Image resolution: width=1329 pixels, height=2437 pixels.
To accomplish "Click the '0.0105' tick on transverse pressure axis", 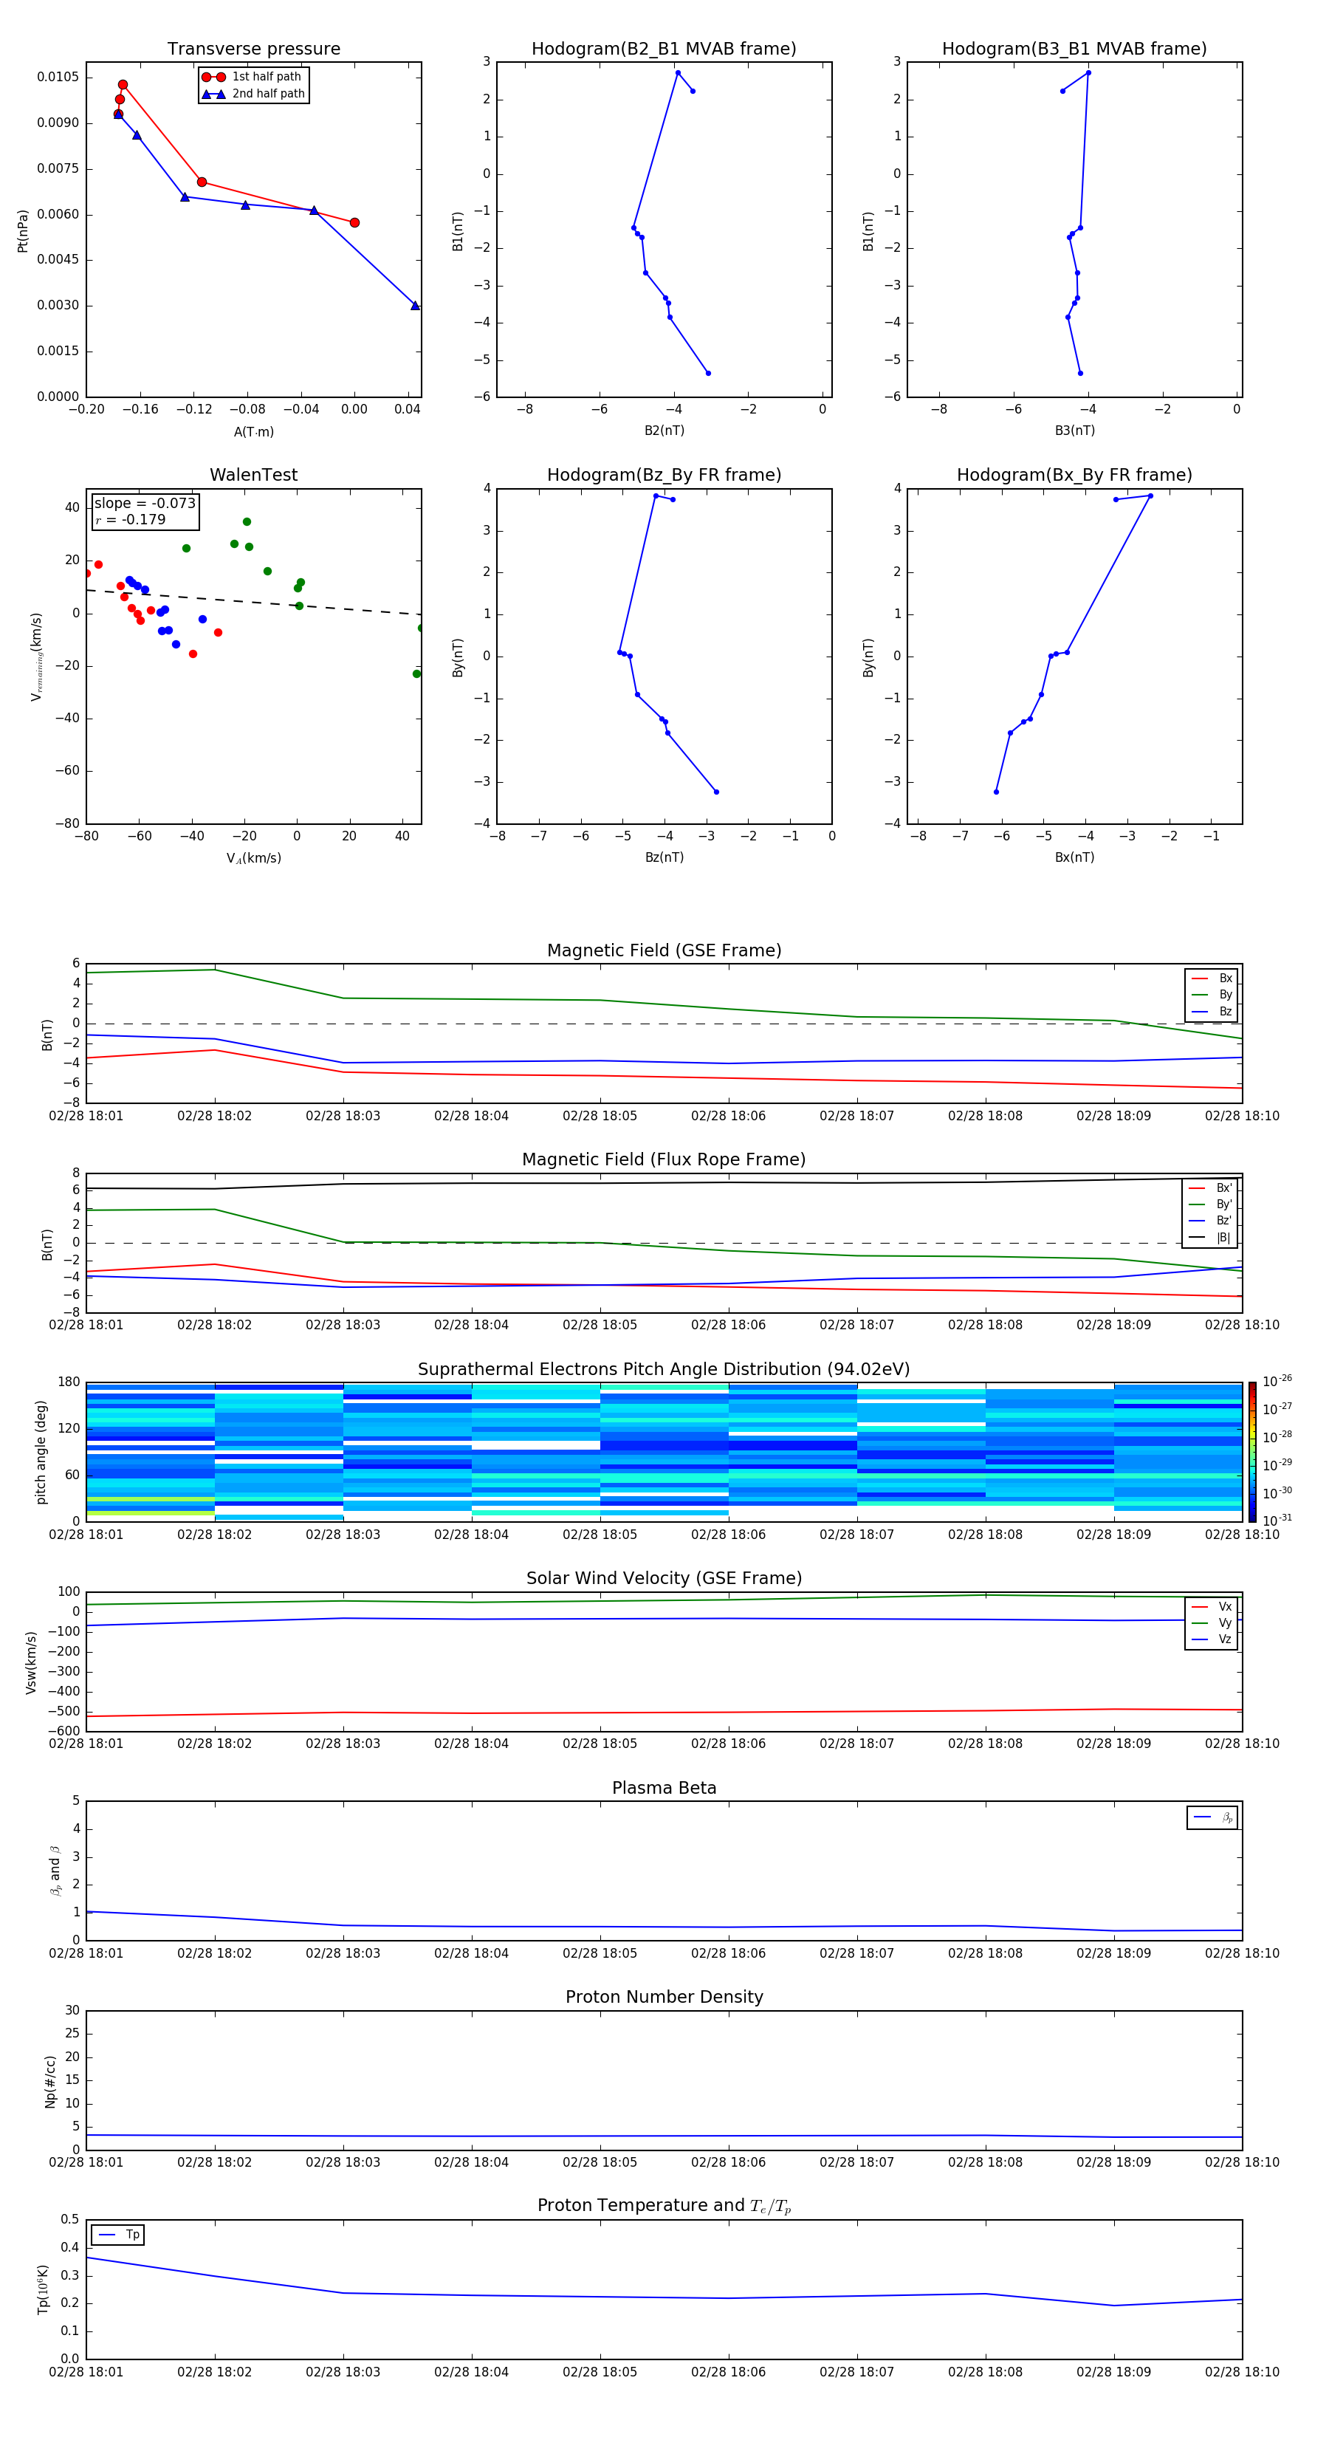I will click(58, 77).
